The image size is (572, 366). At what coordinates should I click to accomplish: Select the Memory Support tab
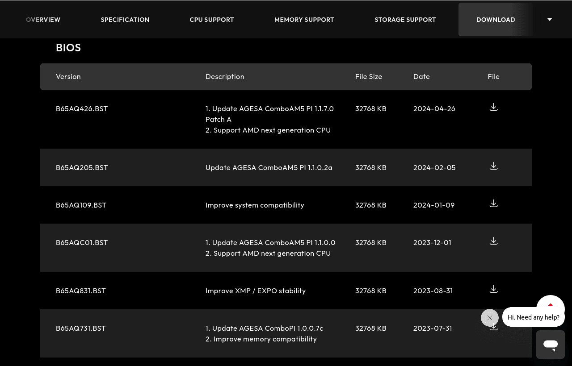[304, 20]
